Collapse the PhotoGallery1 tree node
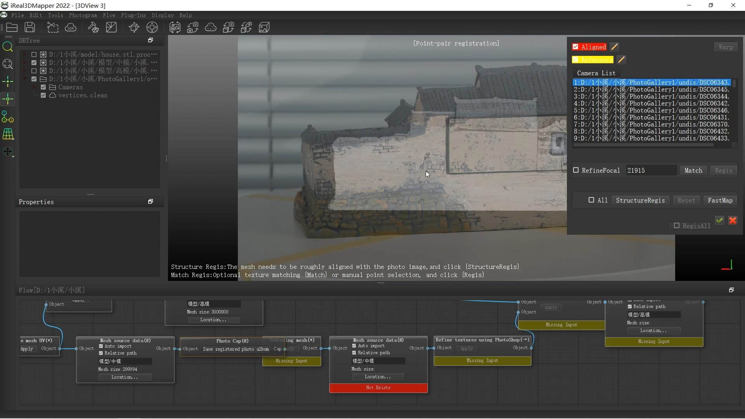This screenshot has height=419, width=745. coord(25,79)
